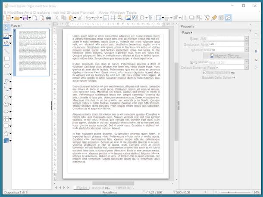Open Basic Shapes diamond dropdown arrow
Screen dimensions: 263x197
[10, 97]
